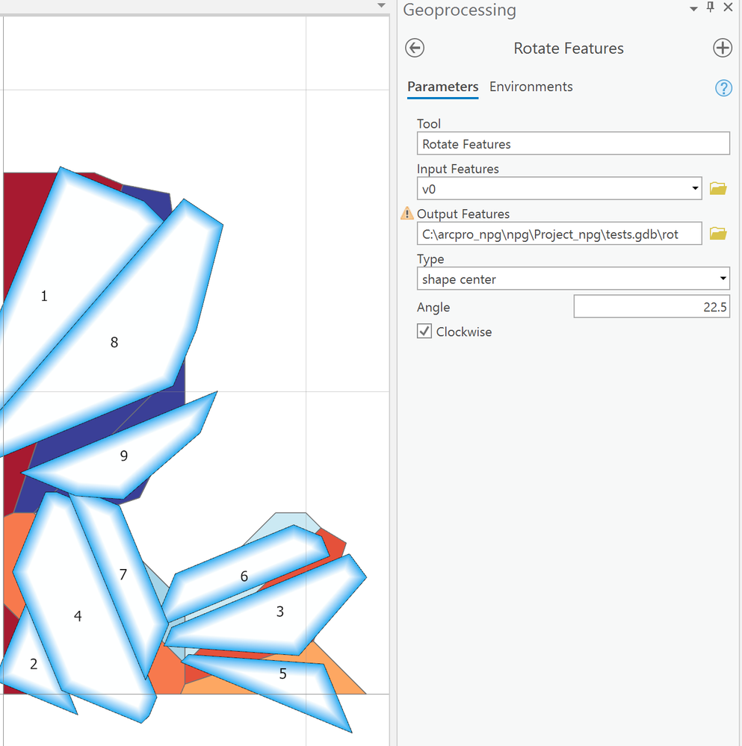Open the Rotate Features help question mark

[x=723, y=88]
